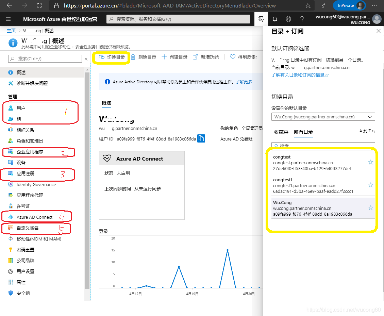Screen dimensions: 384x316
Task: Click the account avatar for wucong60
Action: tap(377, 19)
